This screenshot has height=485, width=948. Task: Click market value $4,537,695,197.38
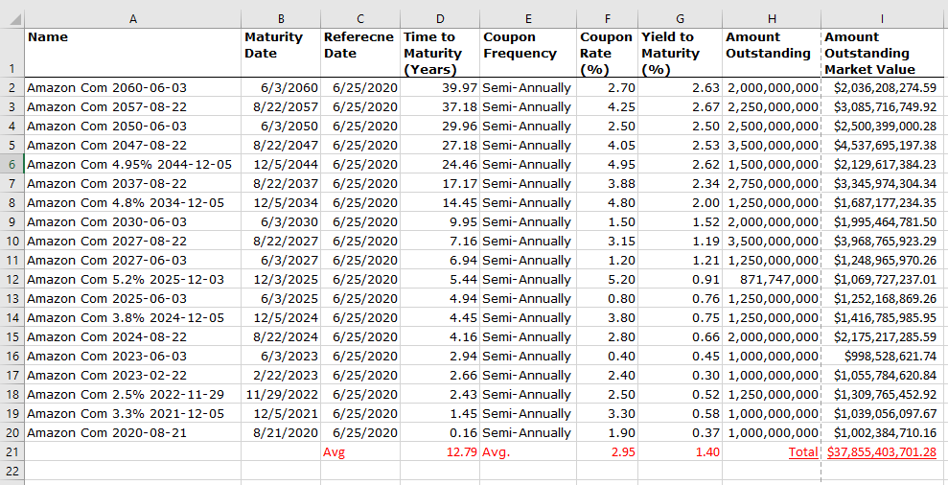pos(882,145)
